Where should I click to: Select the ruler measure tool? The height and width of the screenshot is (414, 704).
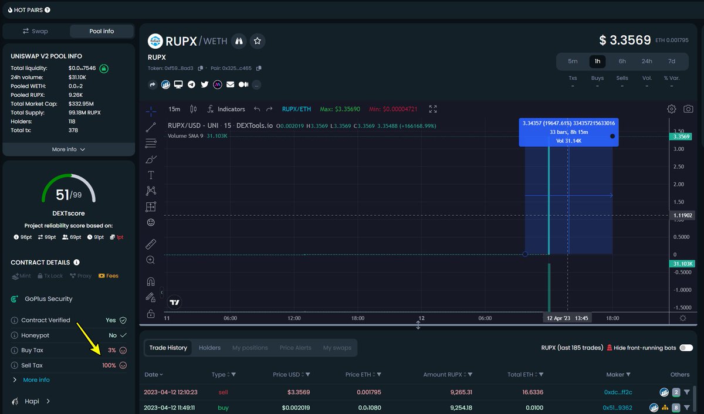(151, 244)
